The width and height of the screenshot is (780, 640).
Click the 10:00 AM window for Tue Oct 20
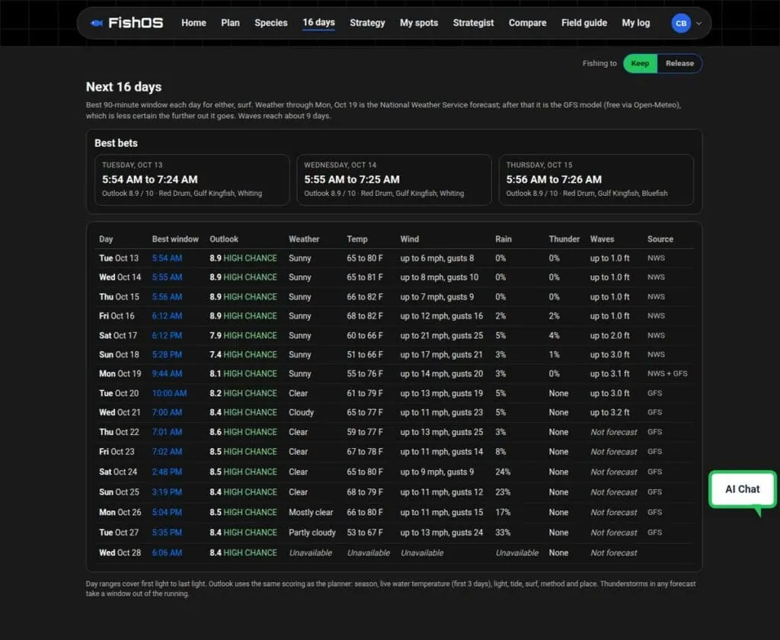coord(169,393)
